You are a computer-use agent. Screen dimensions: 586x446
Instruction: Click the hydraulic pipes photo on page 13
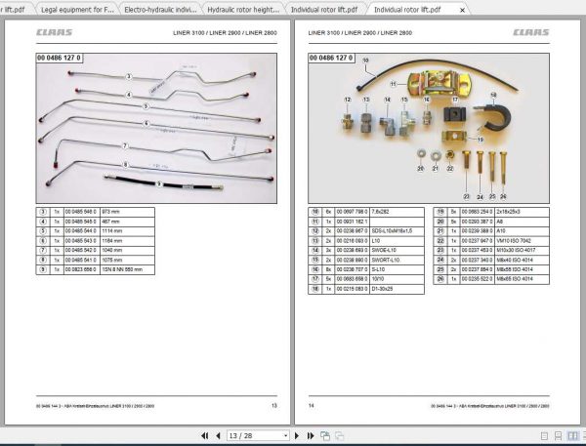pyautogui.click(x=156, y=128)
